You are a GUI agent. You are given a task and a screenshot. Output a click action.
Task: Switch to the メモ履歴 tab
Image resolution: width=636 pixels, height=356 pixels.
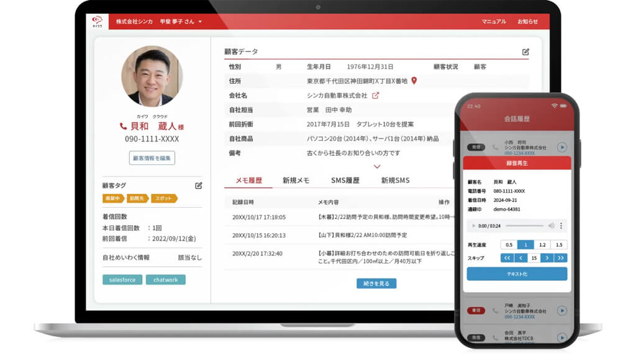click(x=248, y=180)
